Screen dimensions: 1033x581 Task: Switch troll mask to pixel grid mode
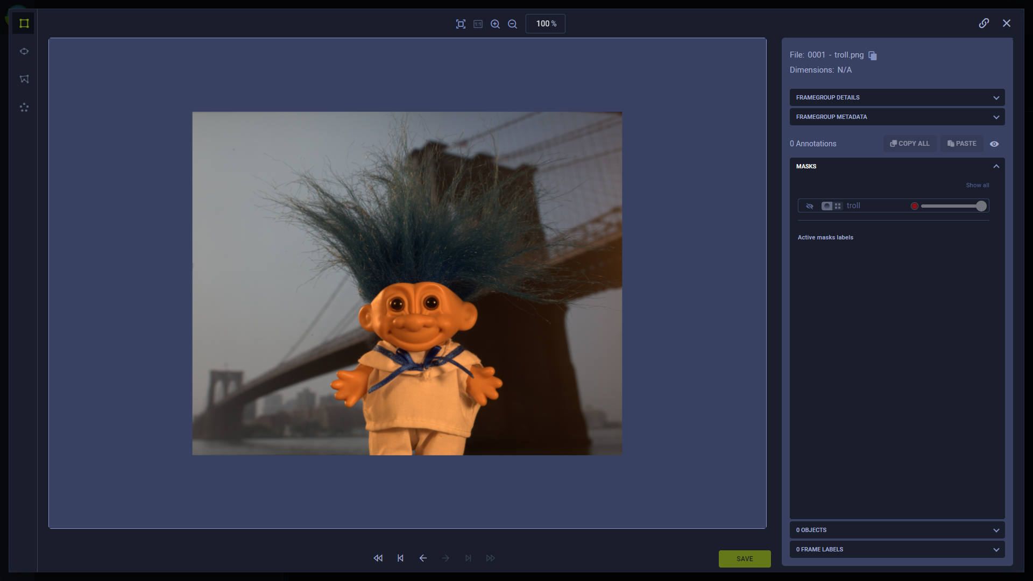(838, 206)
